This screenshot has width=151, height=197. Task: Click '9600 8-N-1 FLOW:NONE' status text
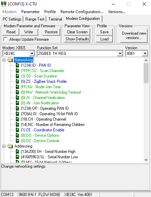coord(39,195)
